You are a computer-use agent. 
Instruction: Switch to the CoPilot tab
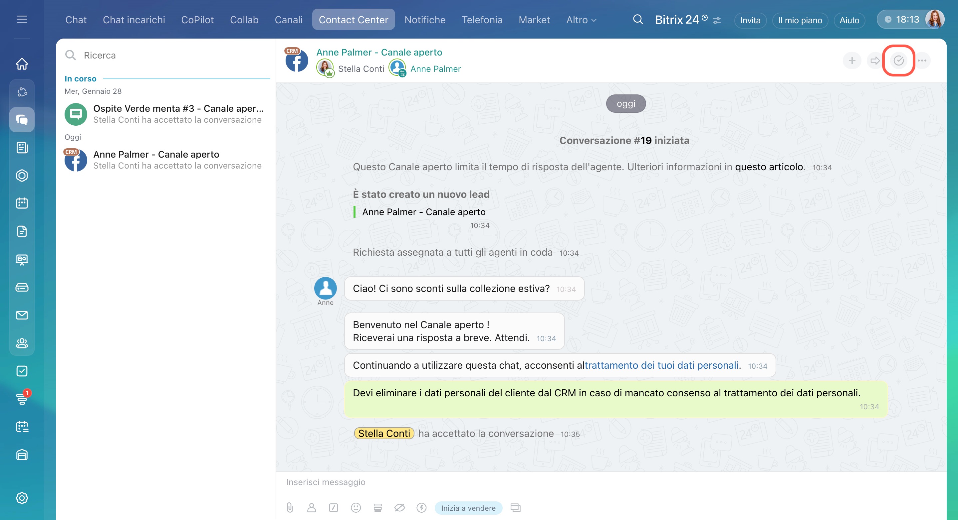click(x=197, y=20)
